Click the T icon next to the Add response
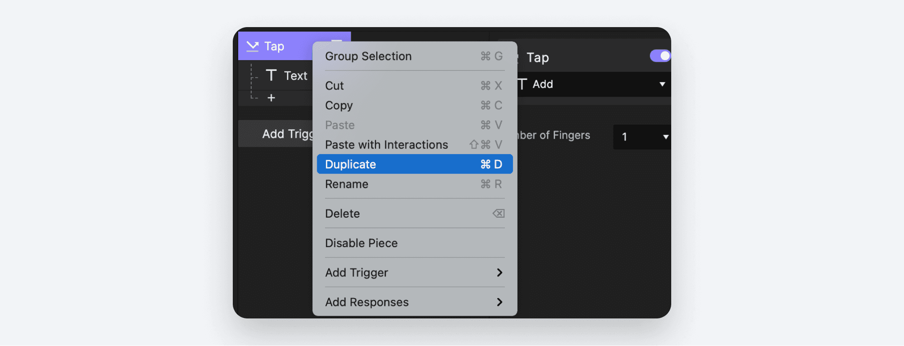 (523, 84)
